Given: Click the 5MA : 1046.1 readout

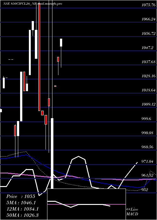Looking at the screenshot, I should click(x=21, y=203).
